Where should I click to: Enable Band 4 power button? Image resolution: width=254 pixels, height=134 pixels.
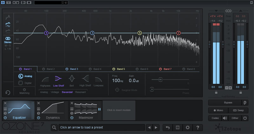coord(90,69)
